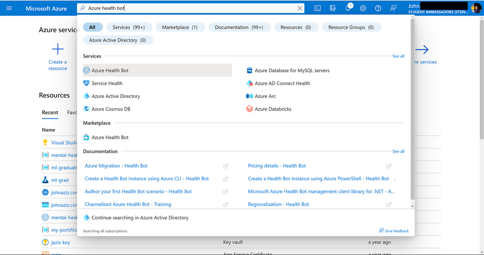
Task: Open Azure Migration - Health Bot doc
Action: 116,166
